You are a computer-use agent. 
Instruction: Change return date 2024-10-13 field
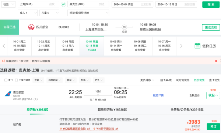(x=176, y=4)
